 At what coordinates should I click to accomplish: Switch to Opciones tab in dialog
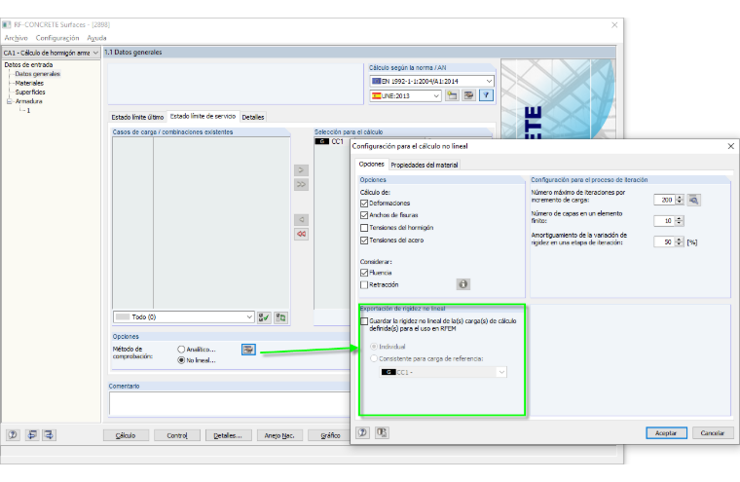click(x=371, y=164)
